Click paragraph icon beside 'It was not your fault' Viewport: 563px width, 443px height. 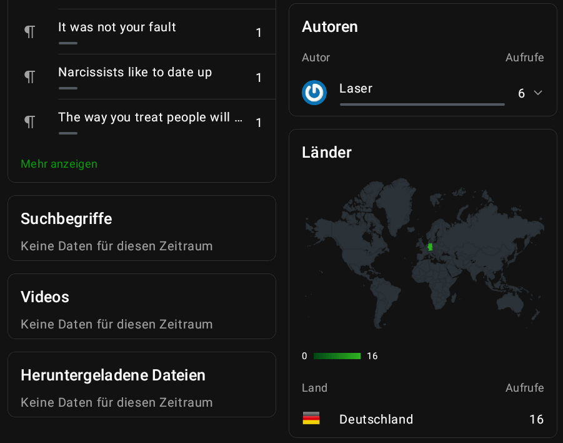pos(29,32)
